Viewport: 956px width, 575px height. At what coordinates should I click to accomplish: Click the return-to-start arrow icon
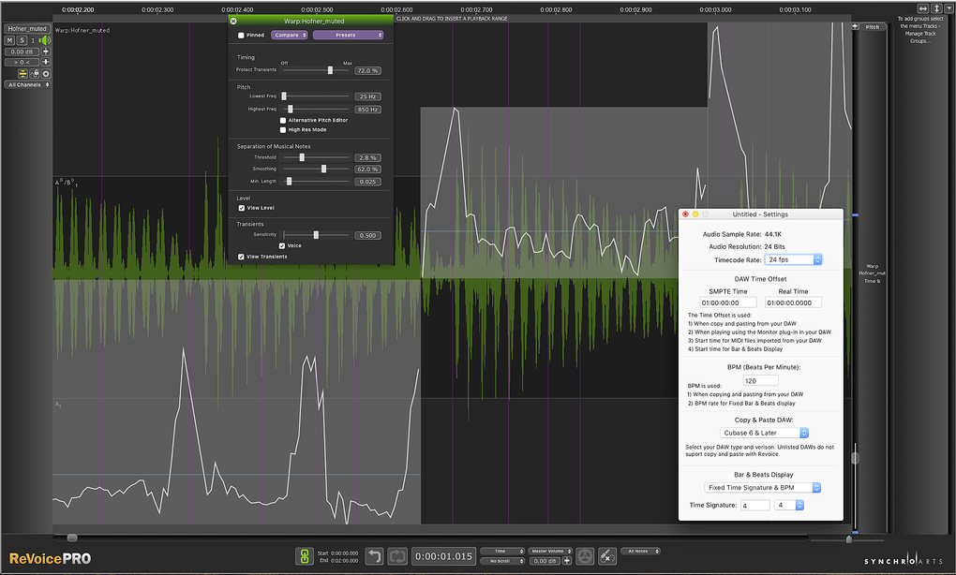click(374, 556)
